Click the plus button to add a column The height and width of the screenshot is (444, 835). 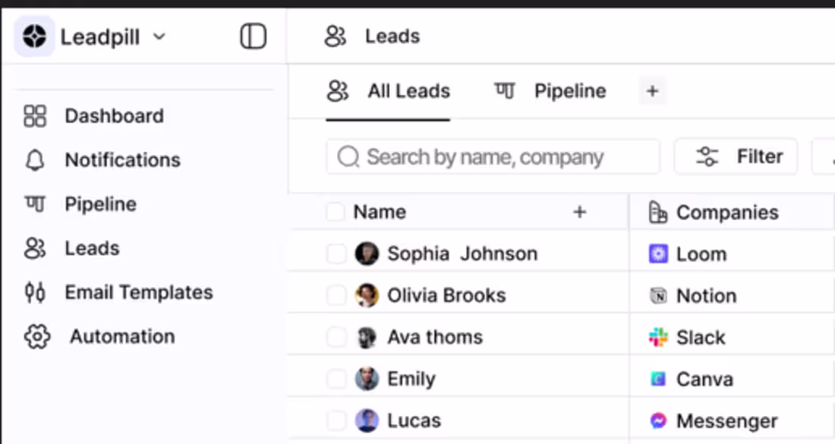(579, 213)
